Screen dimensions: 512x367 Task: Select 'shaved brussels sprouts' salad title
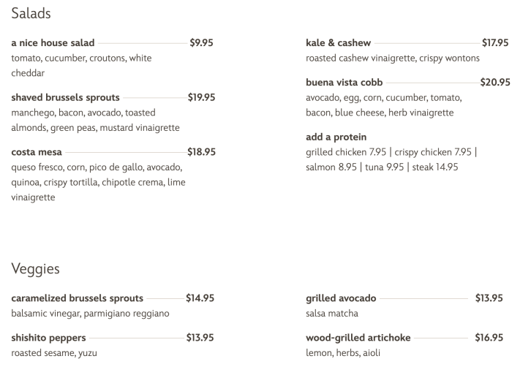coord(65,97)
